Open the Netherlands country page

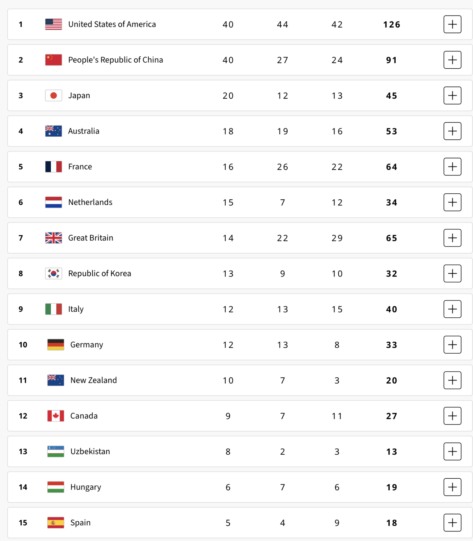tap(90, 202)
